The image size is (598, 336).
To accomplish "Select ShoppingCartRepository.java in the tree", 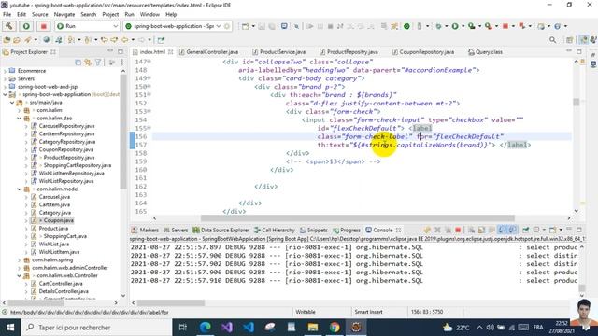I will point(77,165).
